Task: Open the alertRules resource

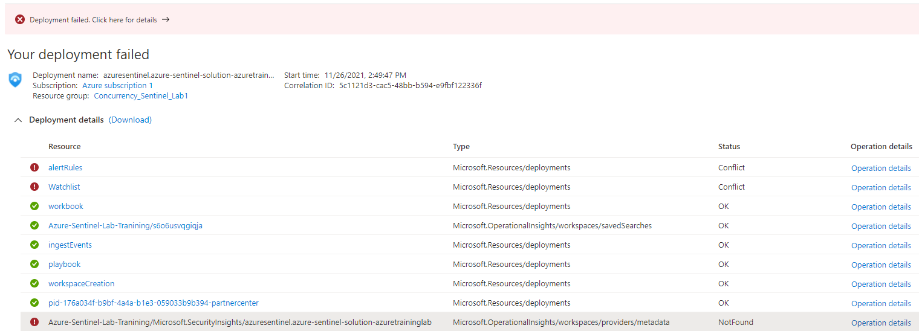Action: tap(65, 168)
